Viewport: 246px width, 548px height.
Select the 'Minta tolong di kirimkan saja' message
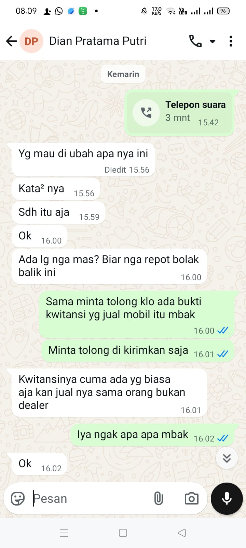tap(138, 351)
